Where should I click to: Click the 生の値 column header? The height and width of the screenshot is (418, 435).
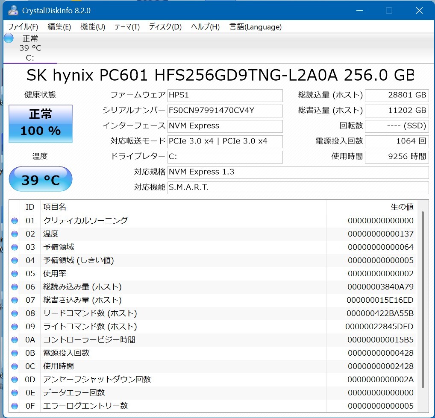coord(372,207)
